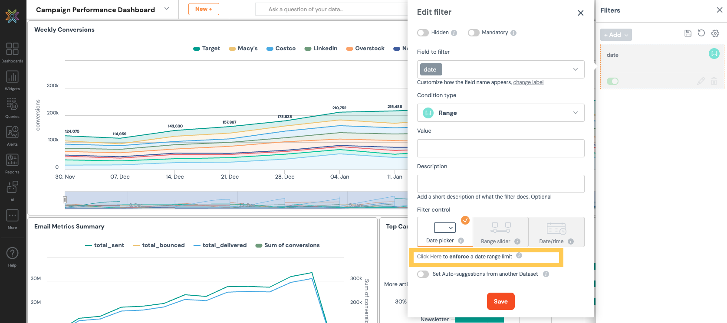Open Dashboards in the left sidebar
The height and width of the screenshot is (323, 727).
click(12, 52)
